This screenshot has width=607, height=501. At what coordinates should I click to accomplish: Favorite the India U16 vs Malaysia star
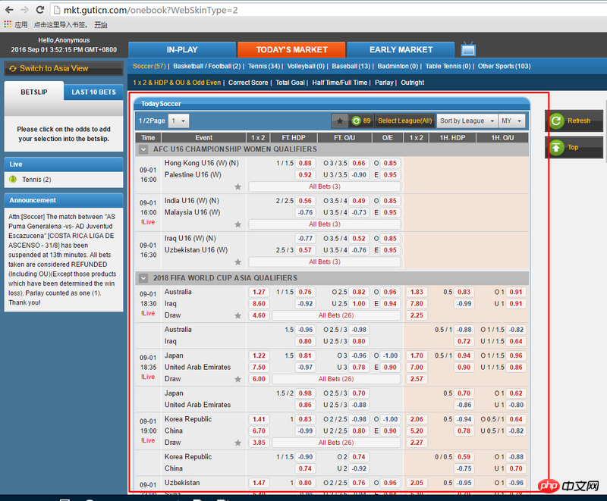(237, 224)
